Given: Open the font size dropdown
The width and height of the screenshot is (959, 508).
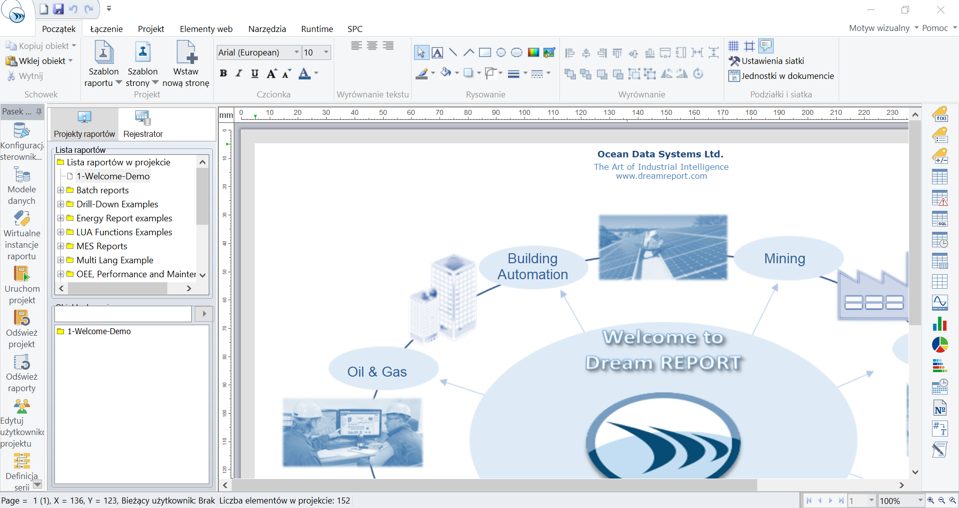Looking at the screenshot, I should pyautogui.click(x=326, y=52).
